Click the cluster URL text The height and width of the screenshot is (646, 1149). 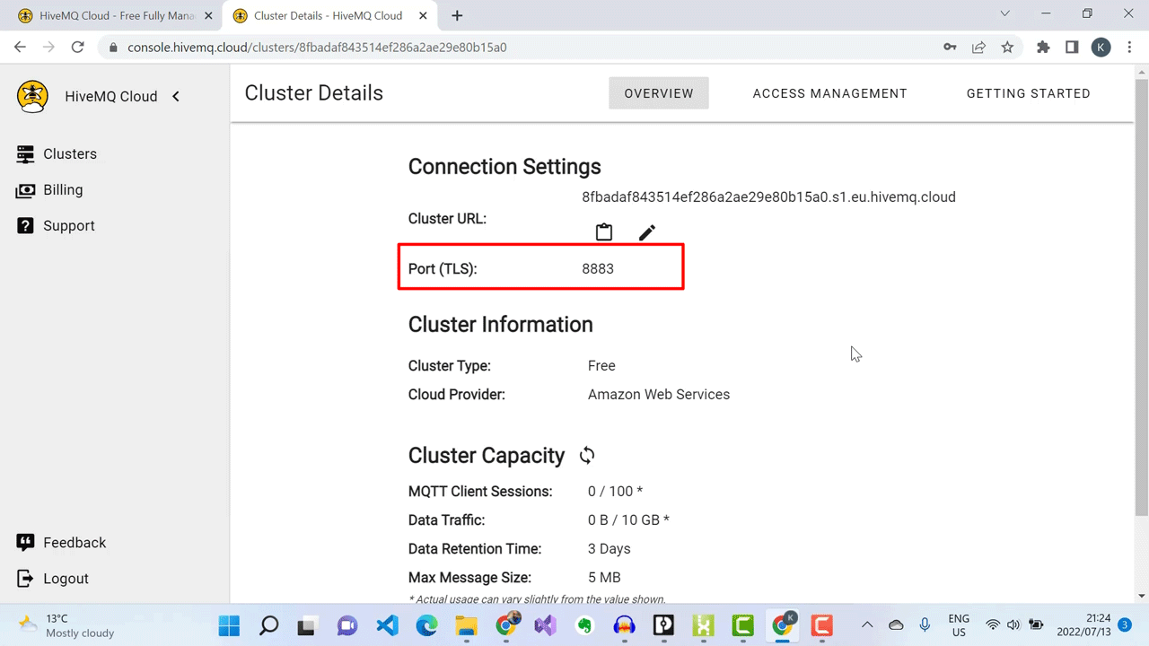(x=768, y=197)
